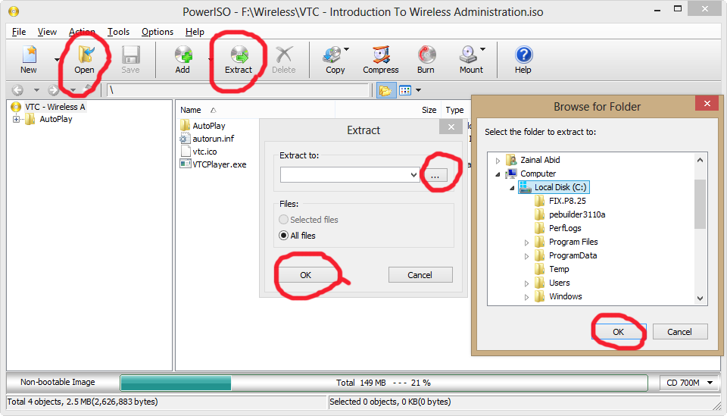Screen dimensions: 727x416
Task: Select the pebuilder3110a folder
Action: point(569,214)
